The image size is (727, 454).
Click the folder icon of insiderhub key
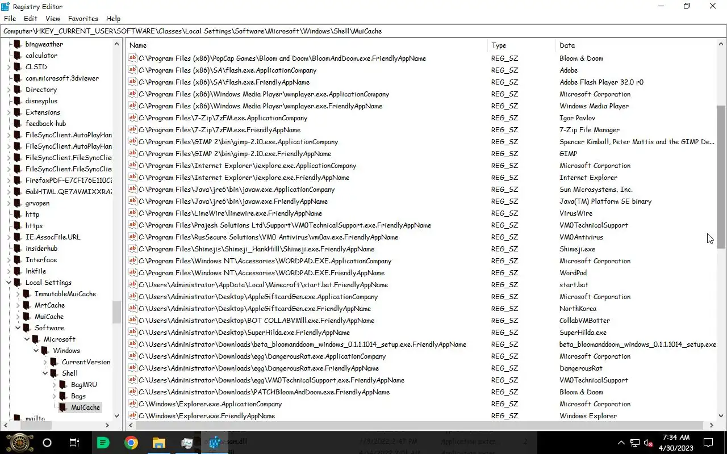(x=18, y=248)
